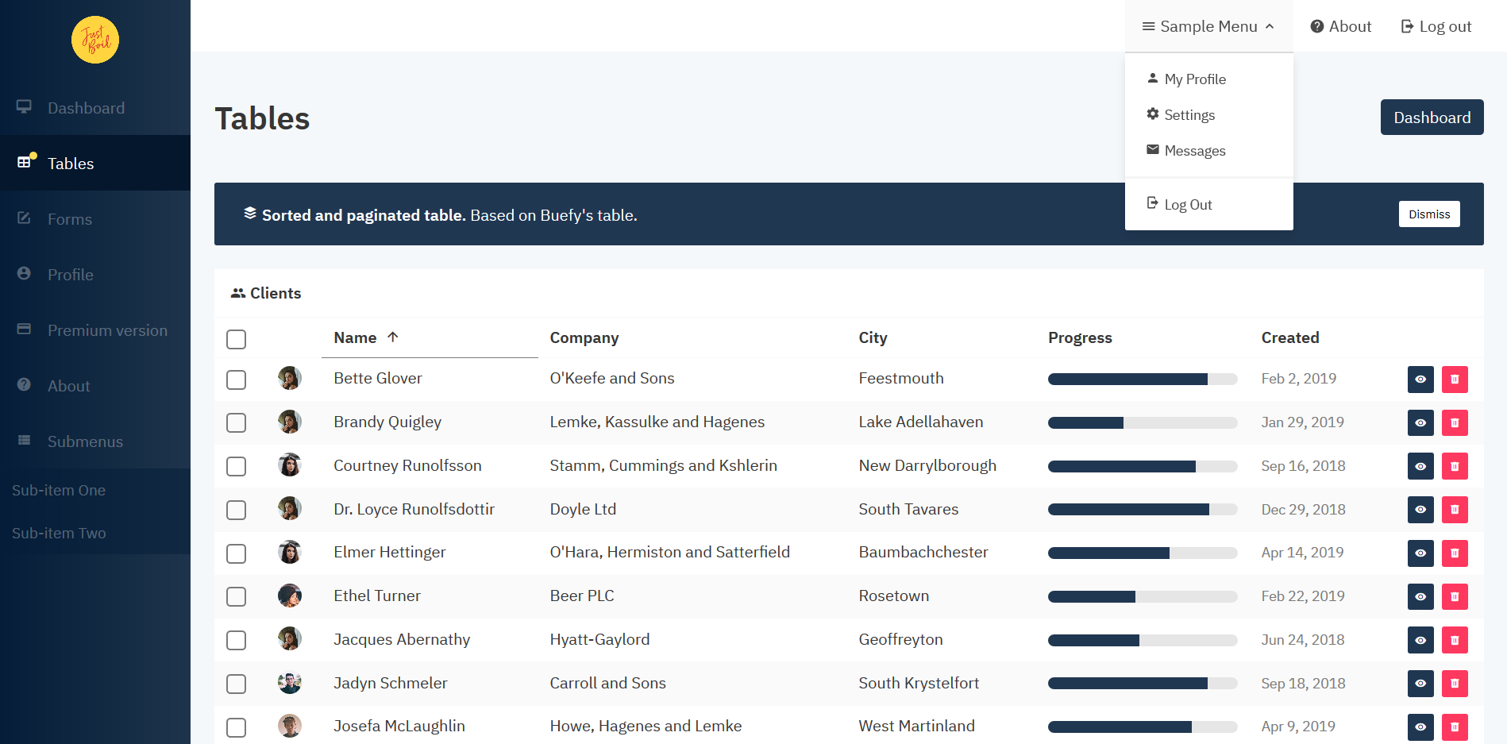Click the eye icon for Jadyn Schmeler
This screenshot has width=1507, height=744.
coord(1420,684)
